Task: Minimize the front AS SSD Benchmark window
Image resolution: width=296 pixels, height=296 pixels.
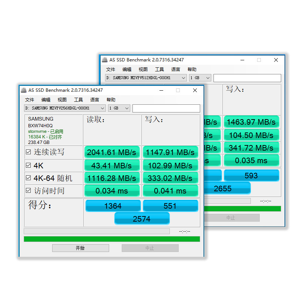Action: pos(161,90)
